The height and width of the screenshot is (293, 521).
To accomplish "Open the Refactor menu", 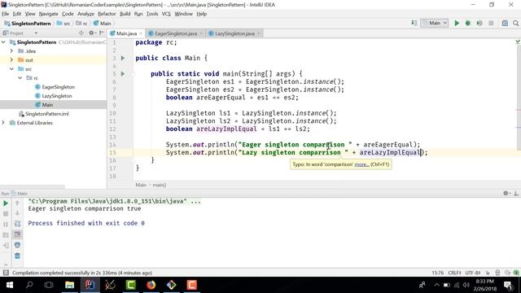I will tap(107, 14).
